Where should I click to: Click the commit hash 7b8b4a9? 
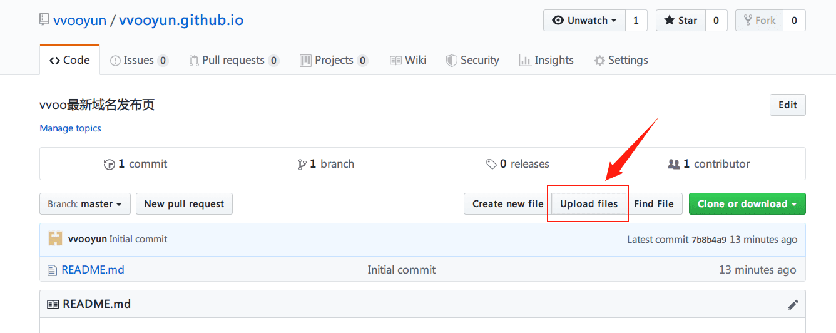[709, 240]
